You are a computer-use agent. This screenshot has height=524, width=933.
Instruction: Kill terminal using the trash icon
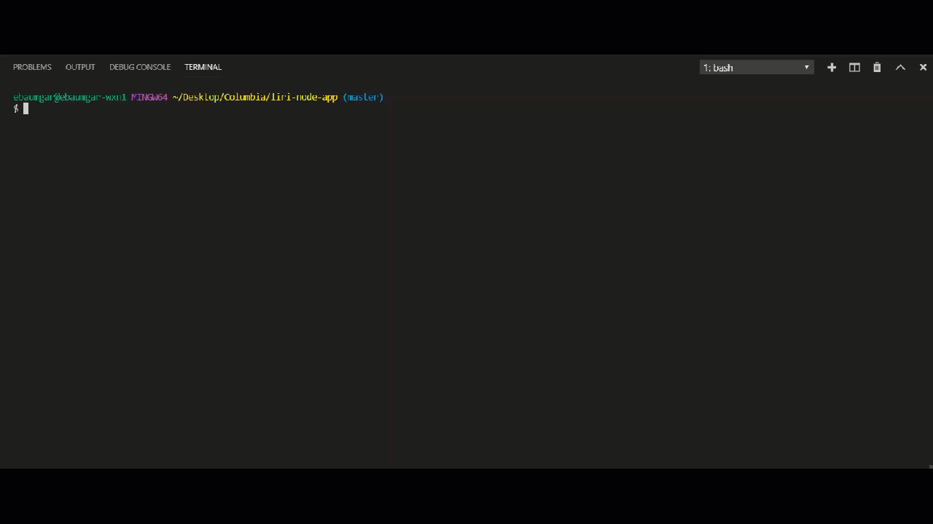click(877, 67)
